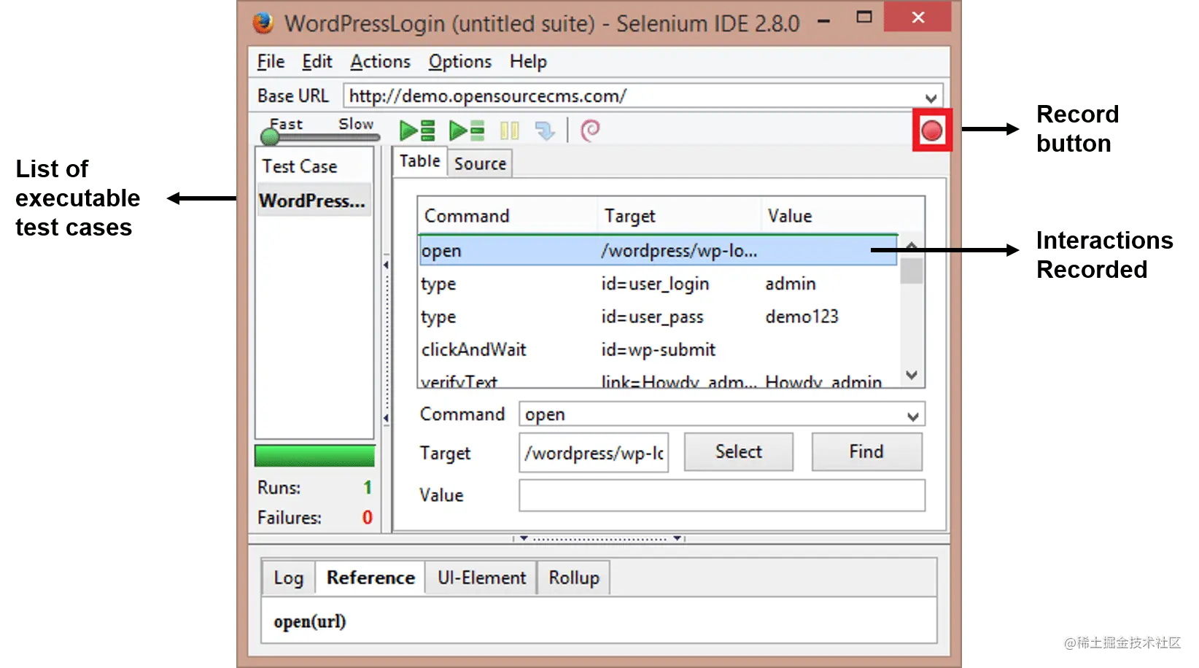Open the Reference tab

370,578
